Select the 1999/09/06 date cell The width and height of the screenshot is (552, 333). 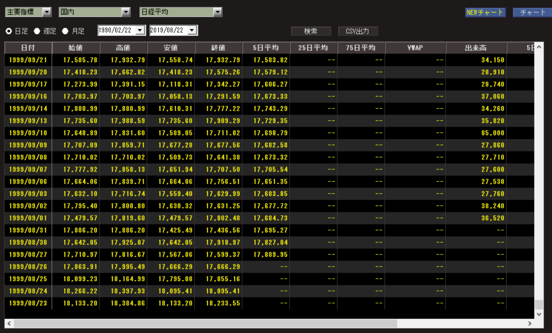[28, 182]
